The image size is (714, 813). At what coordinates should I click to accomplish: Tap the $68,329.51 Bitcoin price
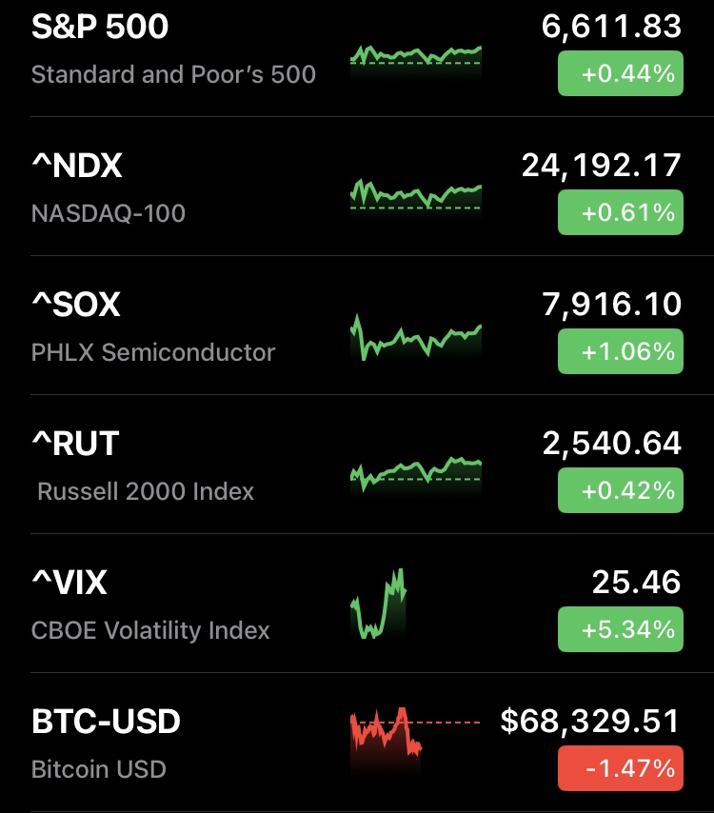click(x=590, y=722)
